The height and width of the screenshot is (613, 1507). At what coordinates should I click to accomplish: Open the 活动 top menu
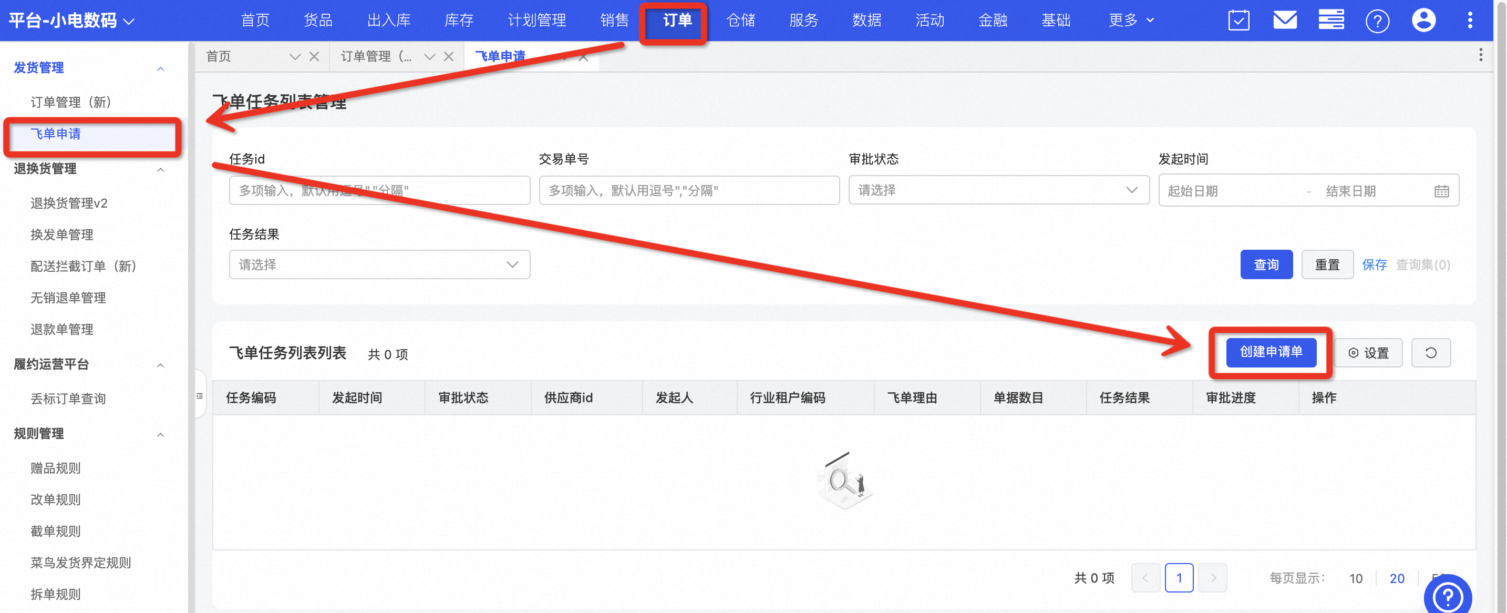pos(930,21)
